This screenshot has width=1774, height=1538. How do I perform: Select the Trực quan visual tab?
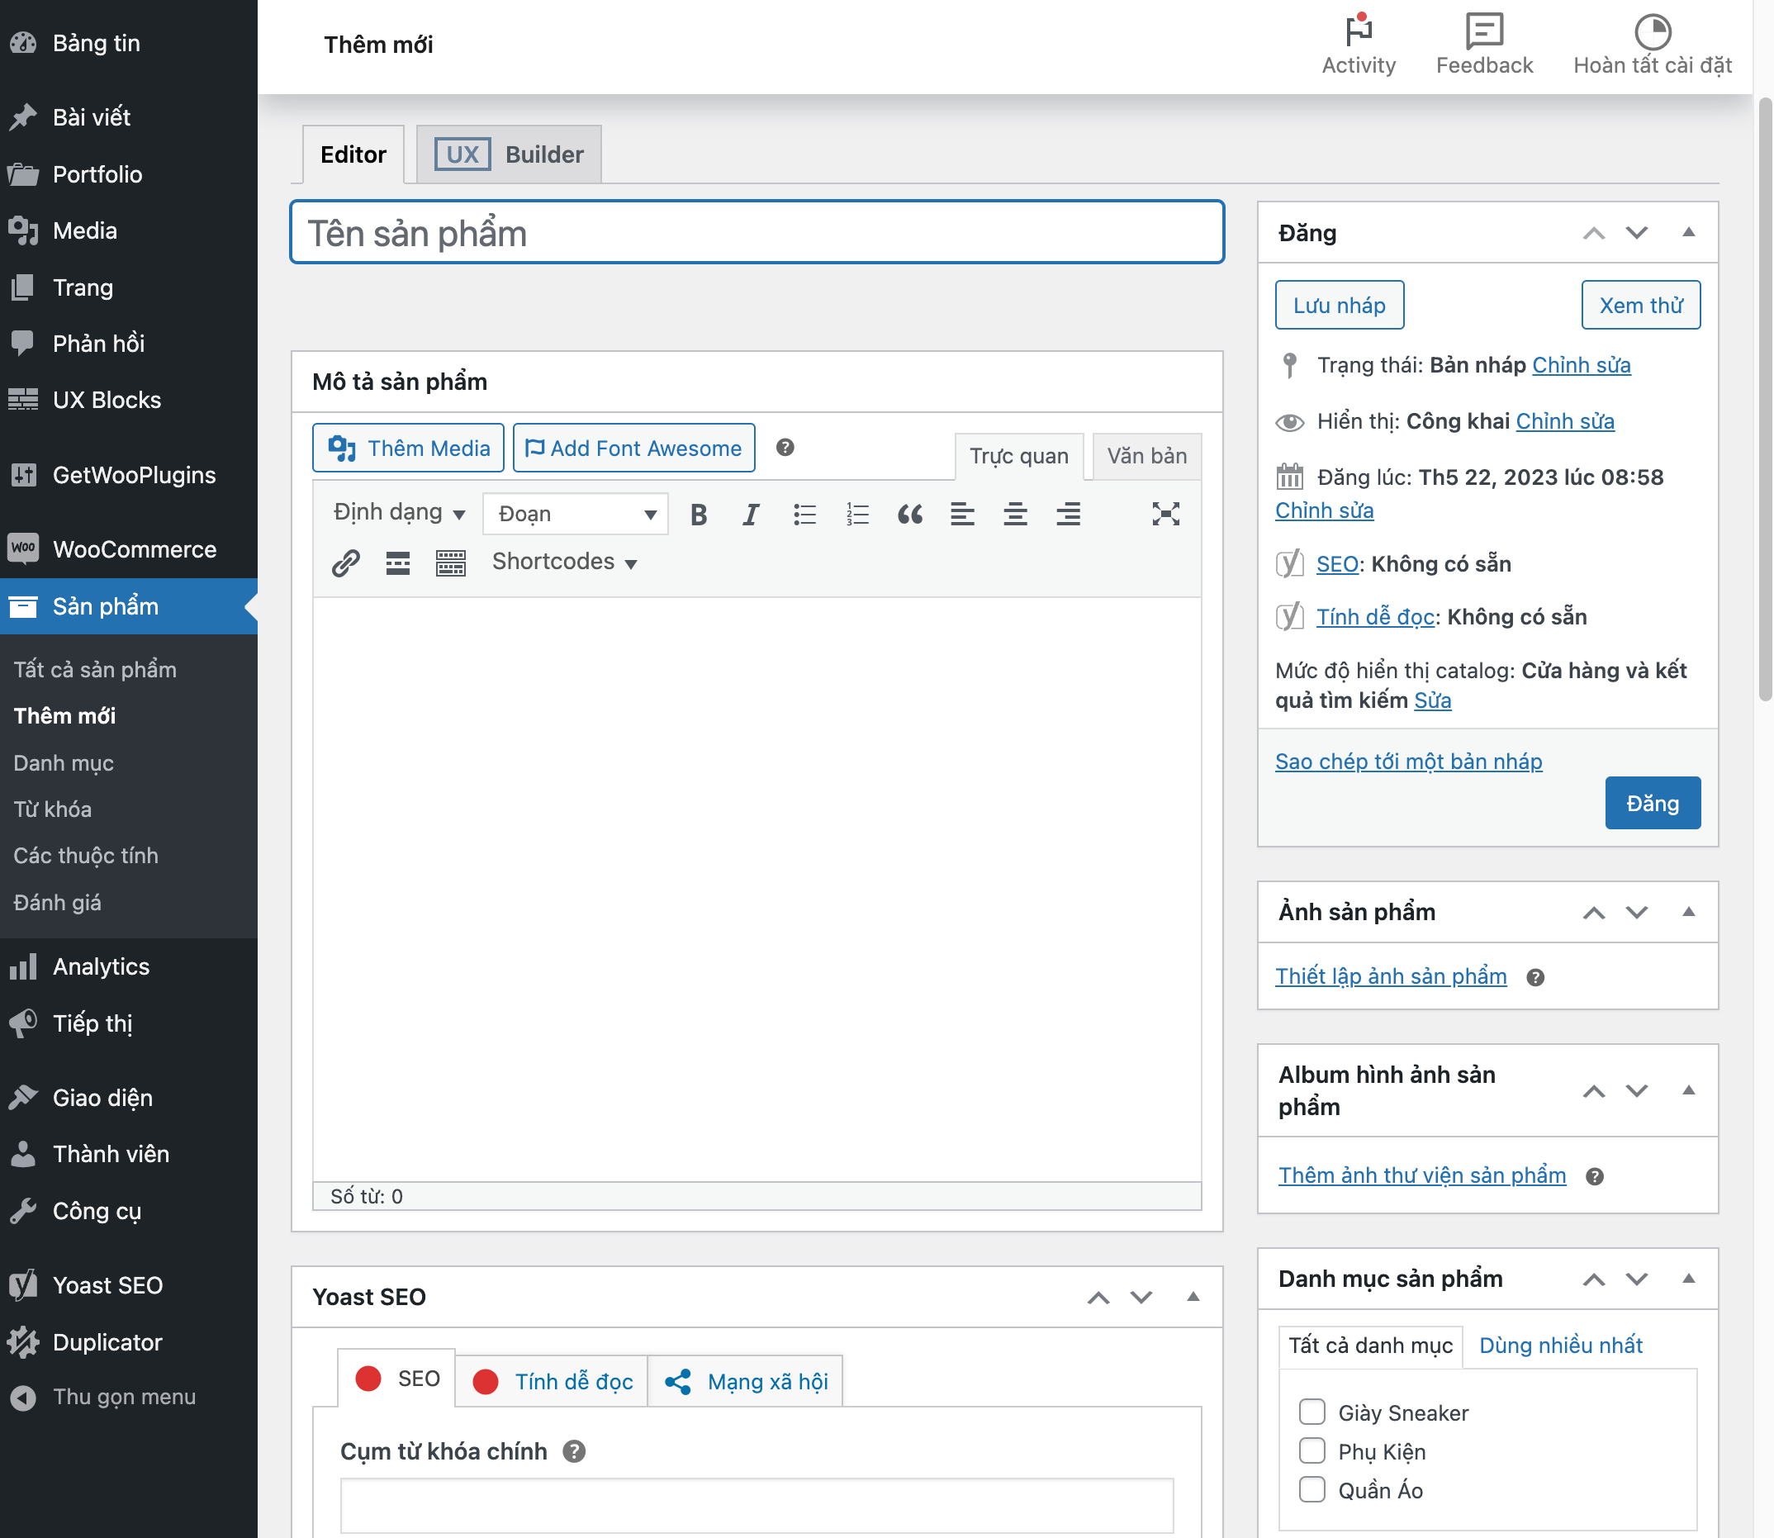pyautogui.click(x=1019, y=456)
